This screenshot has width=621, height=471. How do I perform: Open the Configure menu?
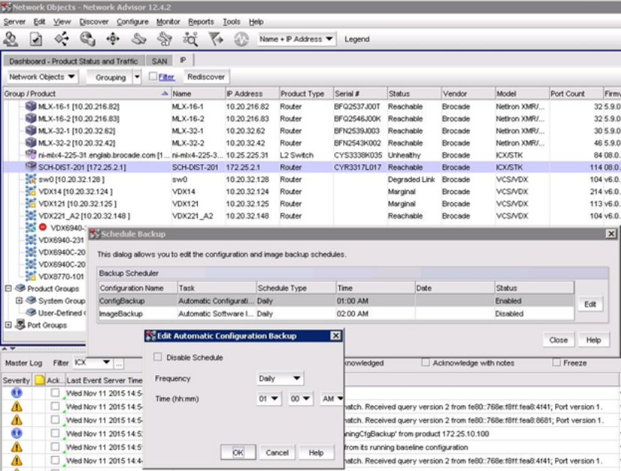133,22
